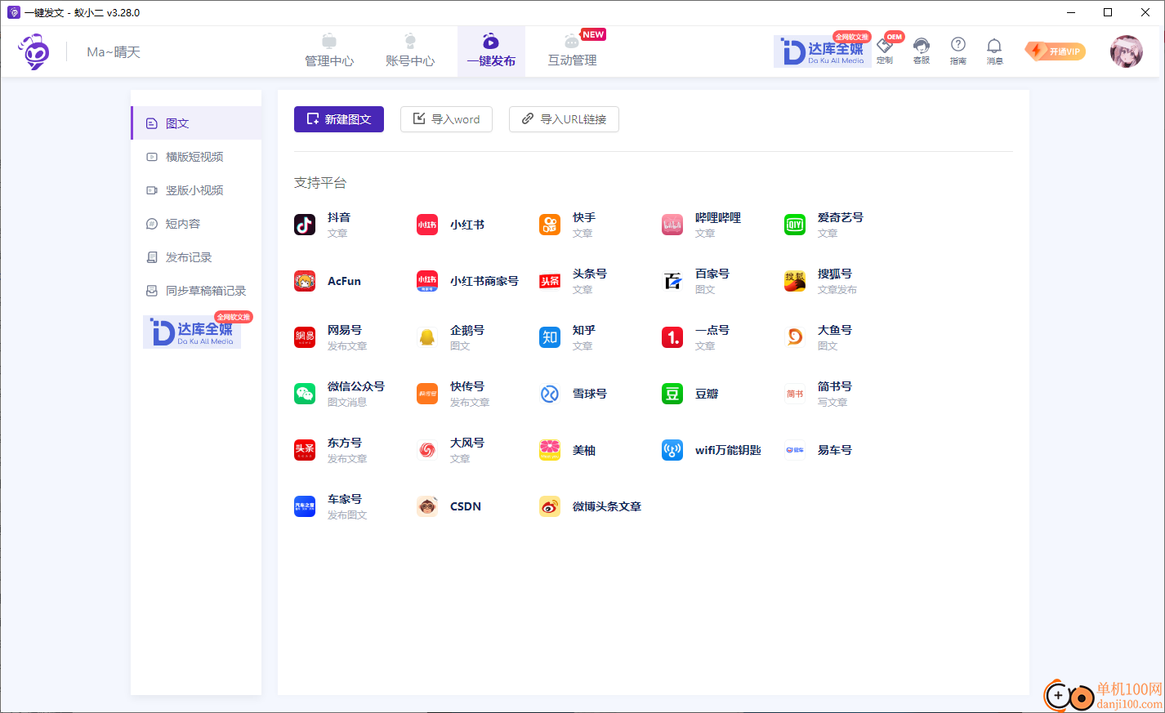Choose the 企鹅号 platform icon

pos(427,337)
